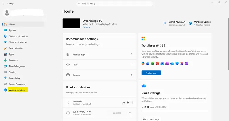
Task: Click the Word icon in Microsoft 365 row
Action: [x=148, y=63]
